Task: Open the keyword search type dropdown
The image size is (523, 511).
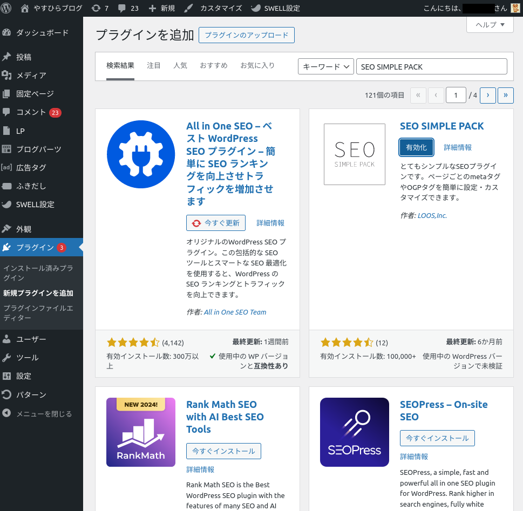Action: coord(325,66)
